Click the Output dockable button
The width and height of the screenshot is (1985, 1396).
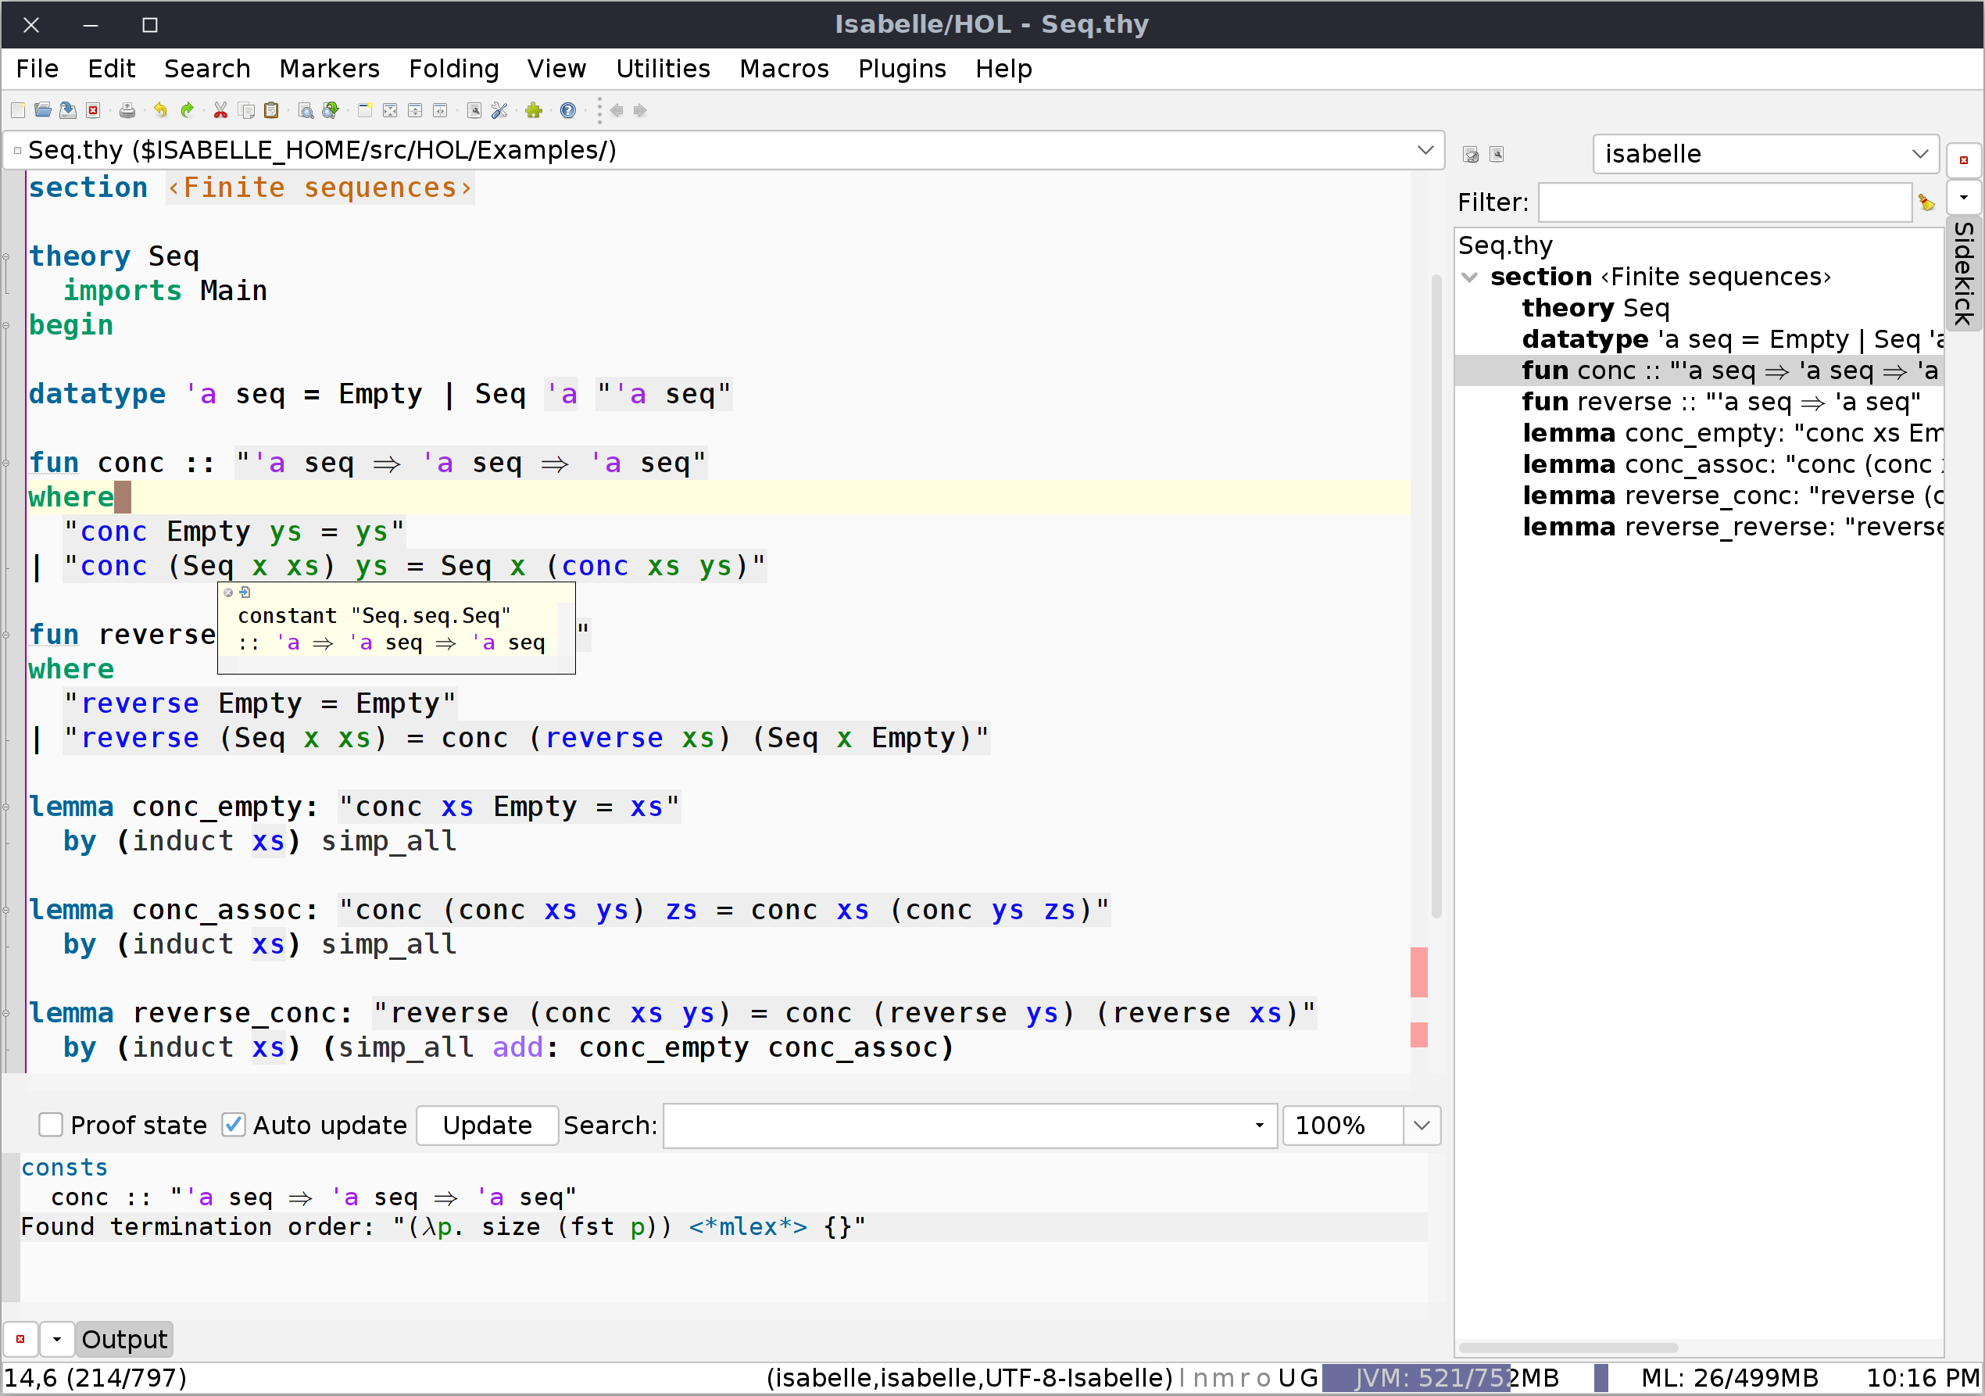coord(123,1339)
